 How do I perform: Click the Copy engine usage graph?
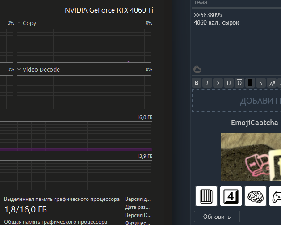coord(84,46)
